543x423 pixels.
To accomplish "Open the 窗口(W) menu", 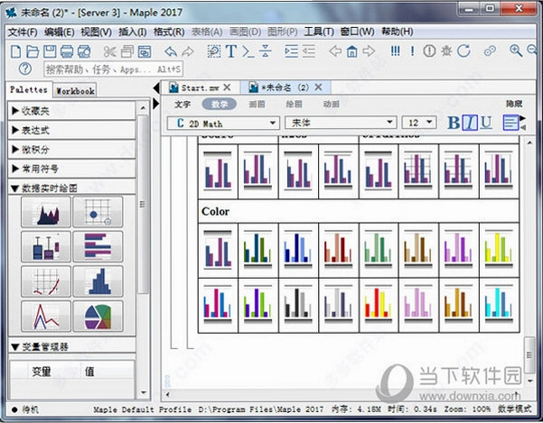I will 357,32.
